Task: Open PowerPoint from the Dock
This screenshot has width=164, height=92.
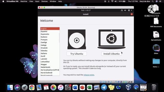Action: coord(82,87)
